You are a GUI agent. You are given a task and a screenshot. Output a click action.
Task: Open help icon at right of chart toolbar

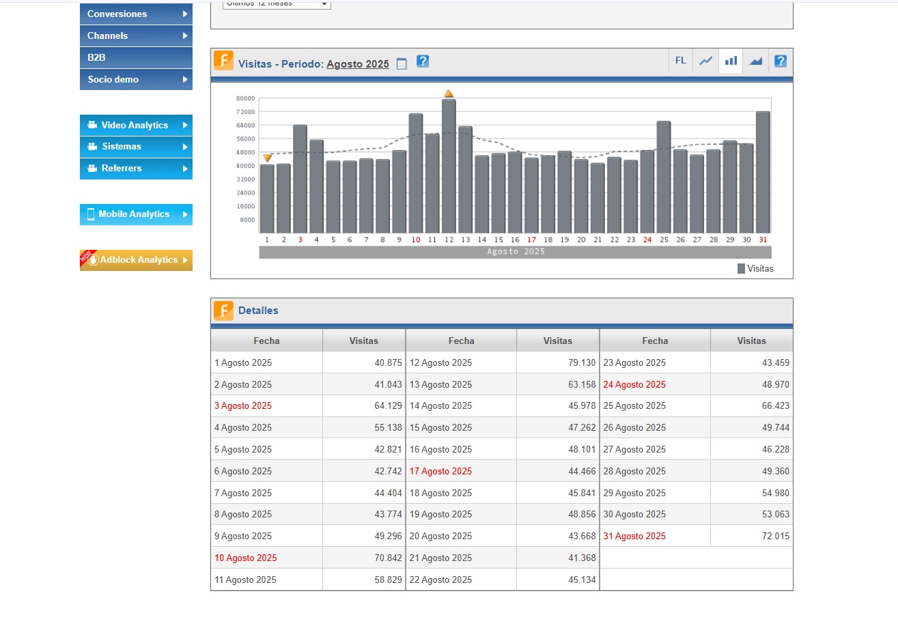(781, 61)
